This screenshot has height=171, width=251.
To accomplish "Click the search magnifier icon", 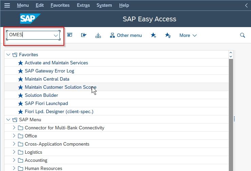I will [x=243, y=35].
